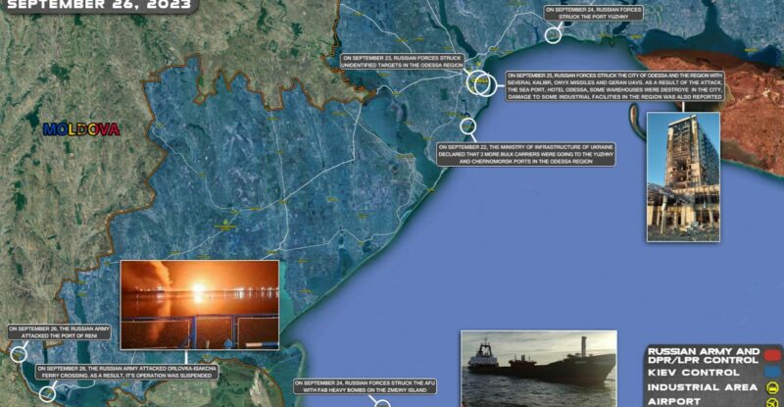Click the red Russian Army control swatch
The image size is (784, 407).
pyautogui.click(x=773, y=353)
